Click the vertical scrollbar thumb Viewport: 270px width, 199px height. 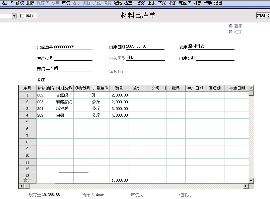pyautogui.click(x=251, y=93)
